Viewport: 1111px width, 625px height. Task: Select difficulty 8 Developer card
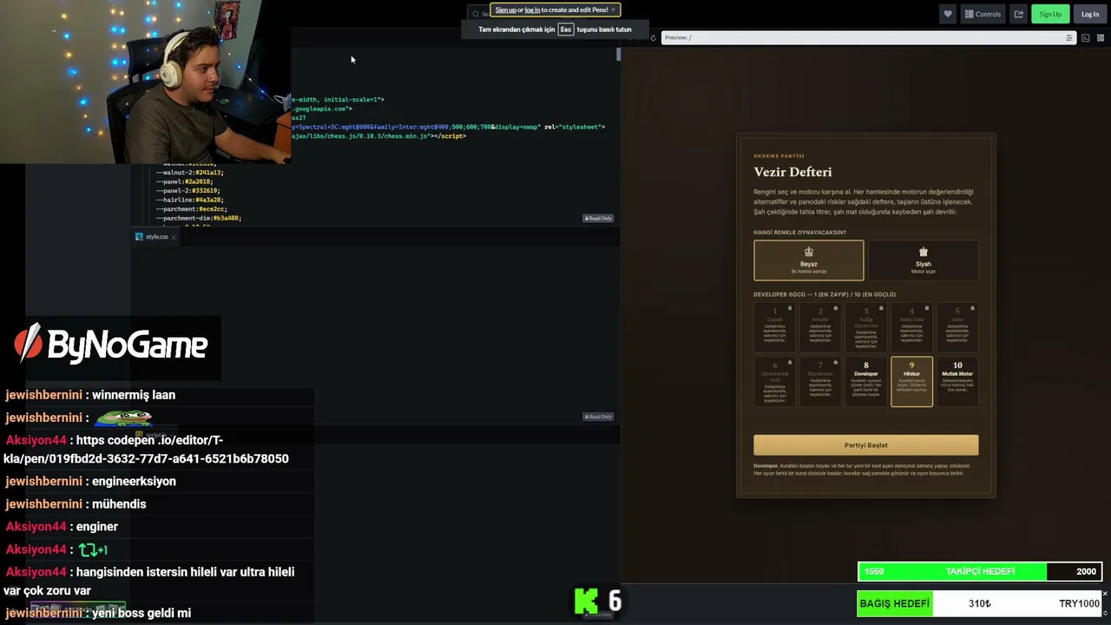(865, 381)
